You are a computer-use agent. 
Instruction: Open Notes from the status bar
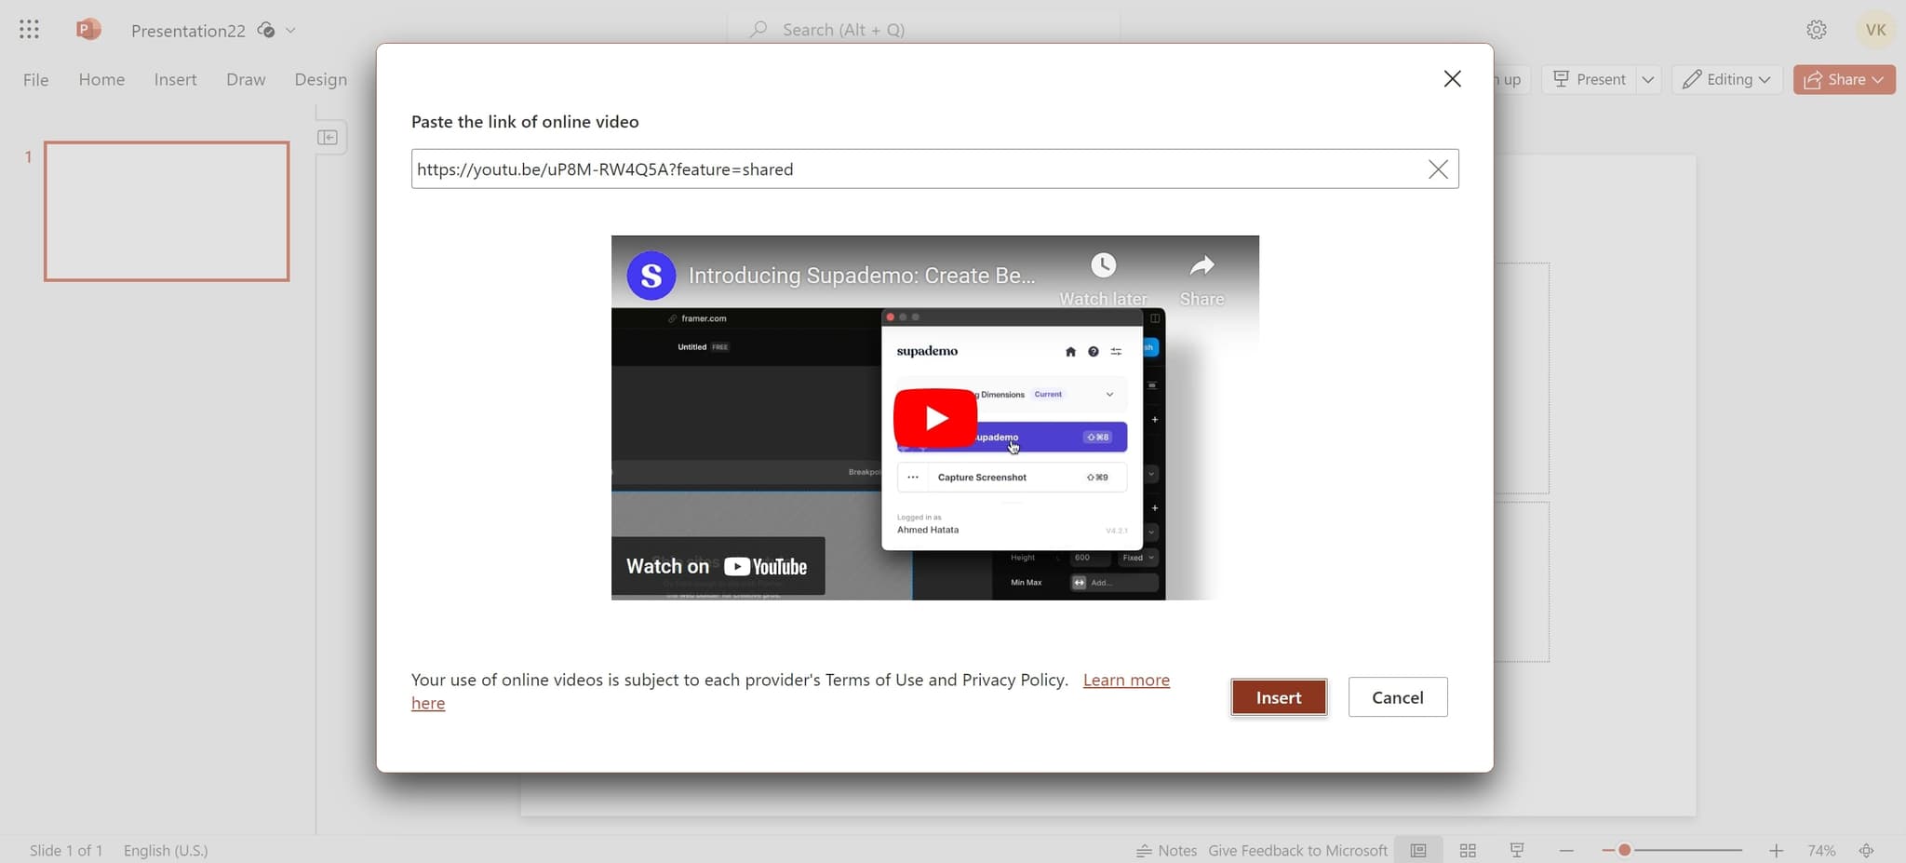tap(1166, 849)
